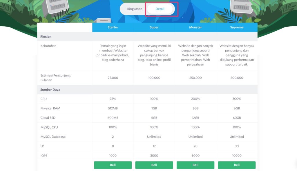297x171 pixels.
Task: Click the IOPS row label
Action: tap(44, 156)
